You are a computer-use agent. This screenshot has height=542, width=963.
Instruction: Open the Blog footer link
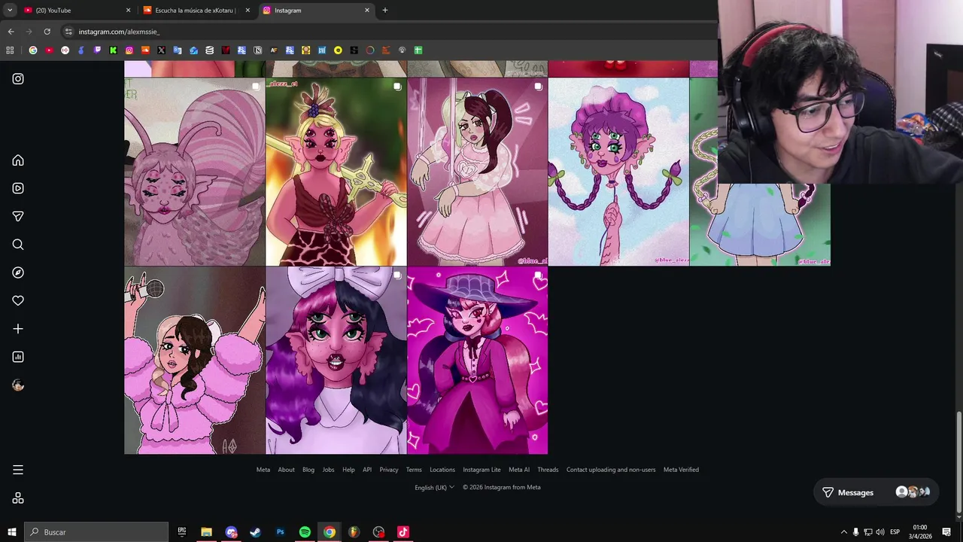tap(308, 470)
